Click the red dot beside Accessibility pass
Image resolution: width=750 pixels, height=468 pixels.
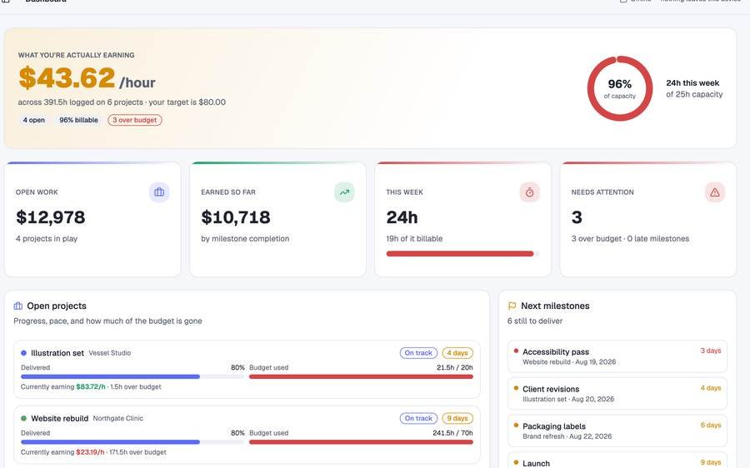[x=516, y=351]
